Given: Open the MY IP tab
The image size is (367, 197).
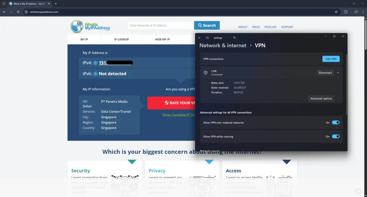Looking at the screenshot, I should [x=84, y=39].
